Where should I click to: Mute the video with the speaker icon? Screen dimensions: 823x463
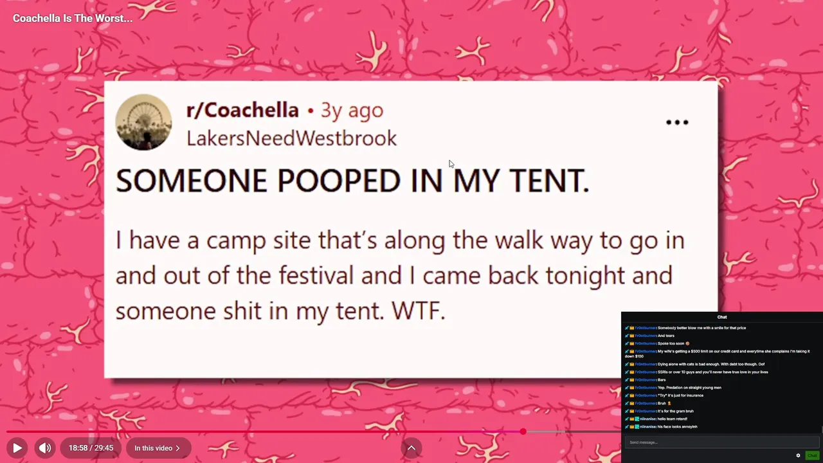44,448
